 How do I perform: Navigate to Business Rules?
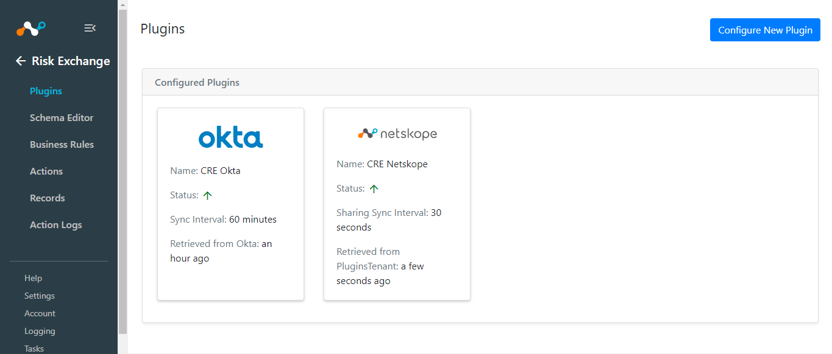pos(62,145)
